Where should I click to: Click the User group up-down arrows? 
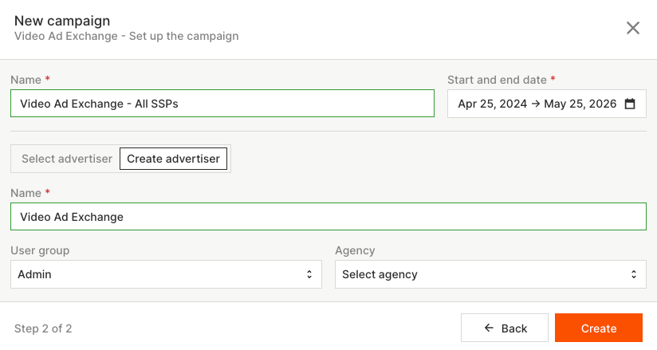point(309,274)
